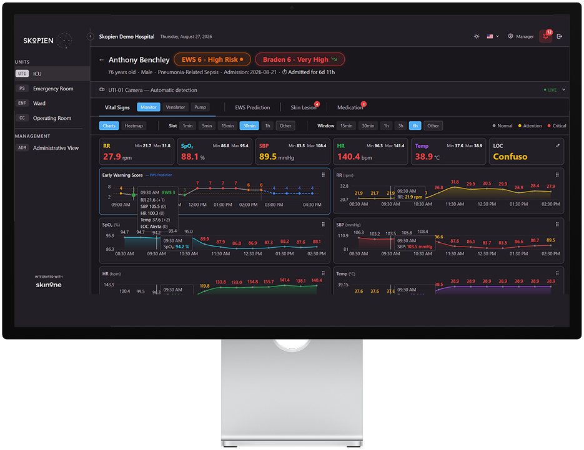Open Early Warning Score chart options menu
The width and height of the screenshot is (584, 450).
click(x=324, y=175)
